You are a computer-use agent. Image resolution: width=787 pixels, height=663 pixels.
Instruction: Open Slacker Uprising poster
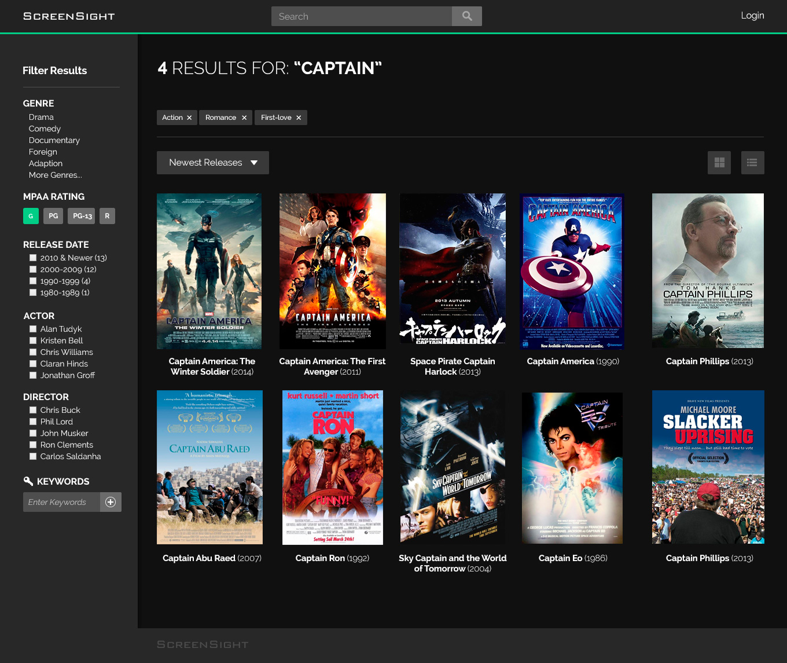(708, 467)
